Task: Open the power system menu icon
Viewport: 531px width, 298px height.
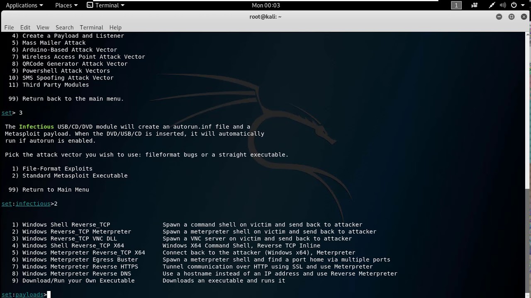Action: [x=516, y=5]
